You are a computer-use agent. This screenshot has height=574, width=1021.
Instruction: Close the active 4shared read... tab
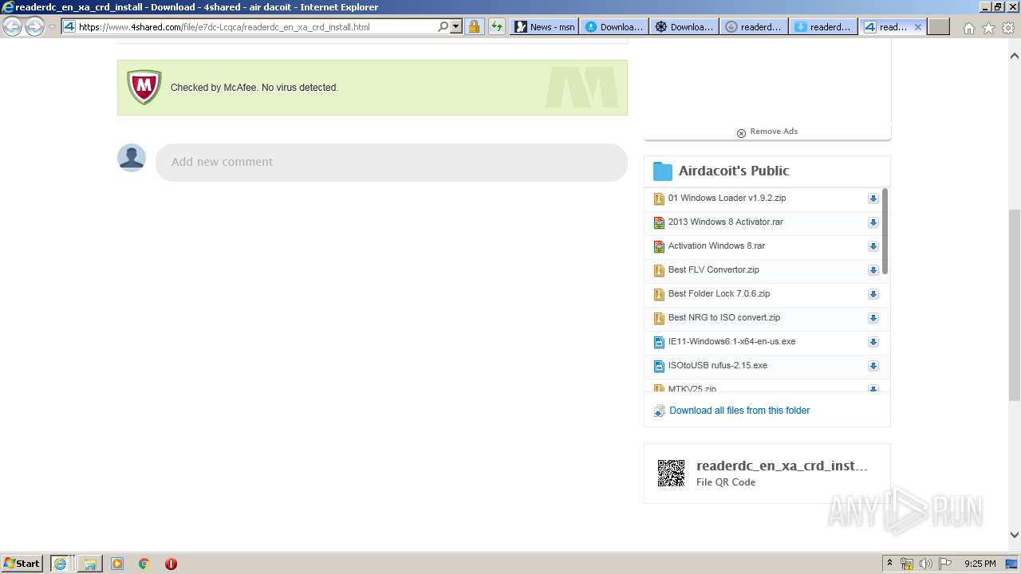918,26
